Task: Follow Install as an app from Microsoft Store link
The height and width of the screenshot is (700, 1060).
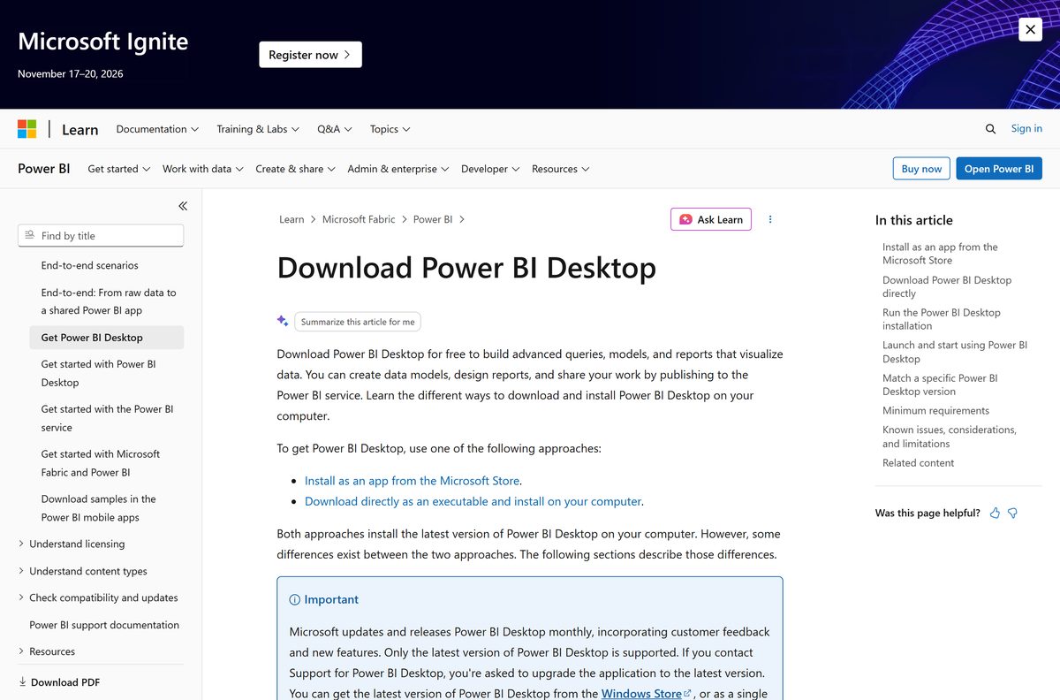Action: (412, 481)
